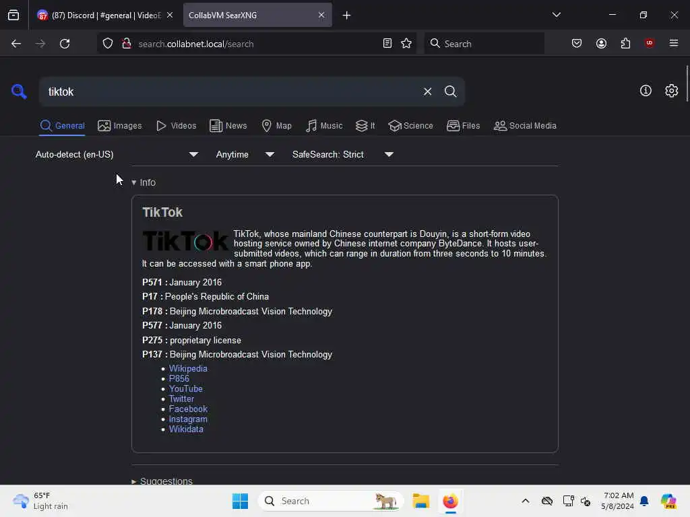Open weather widget on taskbar

40,501
